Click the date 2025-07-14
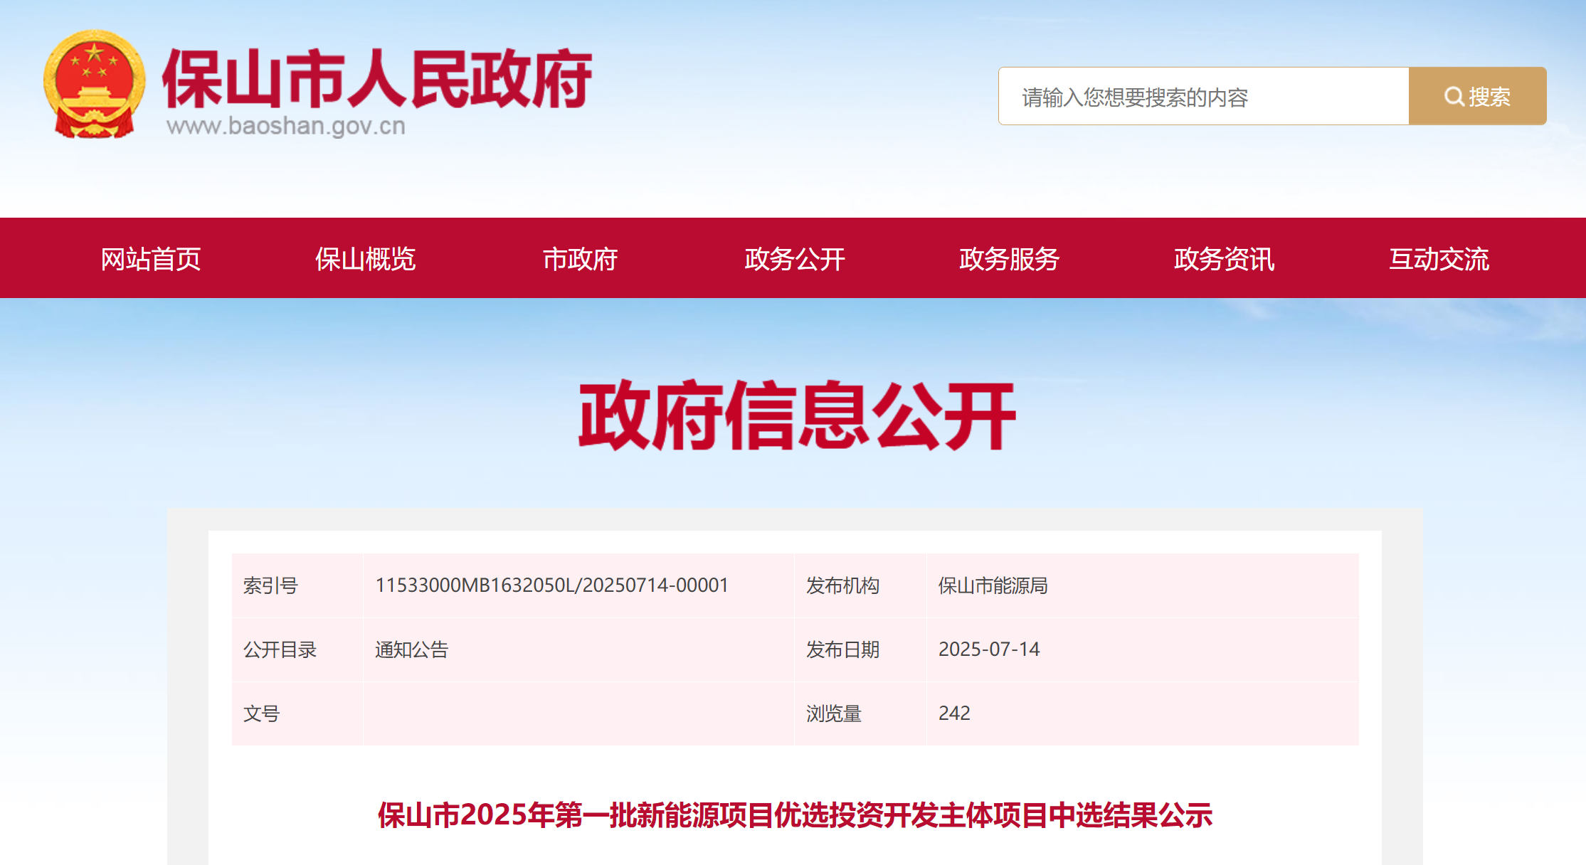This screenshot has width=1586, height=865. tap(989, 649)
